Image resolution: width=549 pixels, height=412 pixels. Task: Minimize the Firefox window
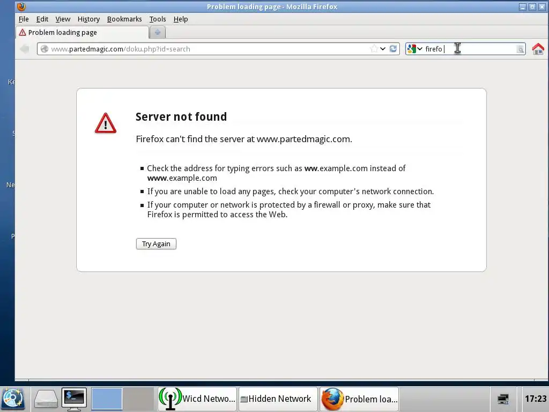click(x=522, y=6)
